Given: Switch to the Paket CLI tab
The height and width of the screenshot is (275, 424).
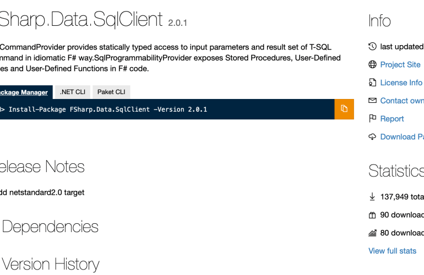Looking at the screenshot, I should (x=111, y=92).
